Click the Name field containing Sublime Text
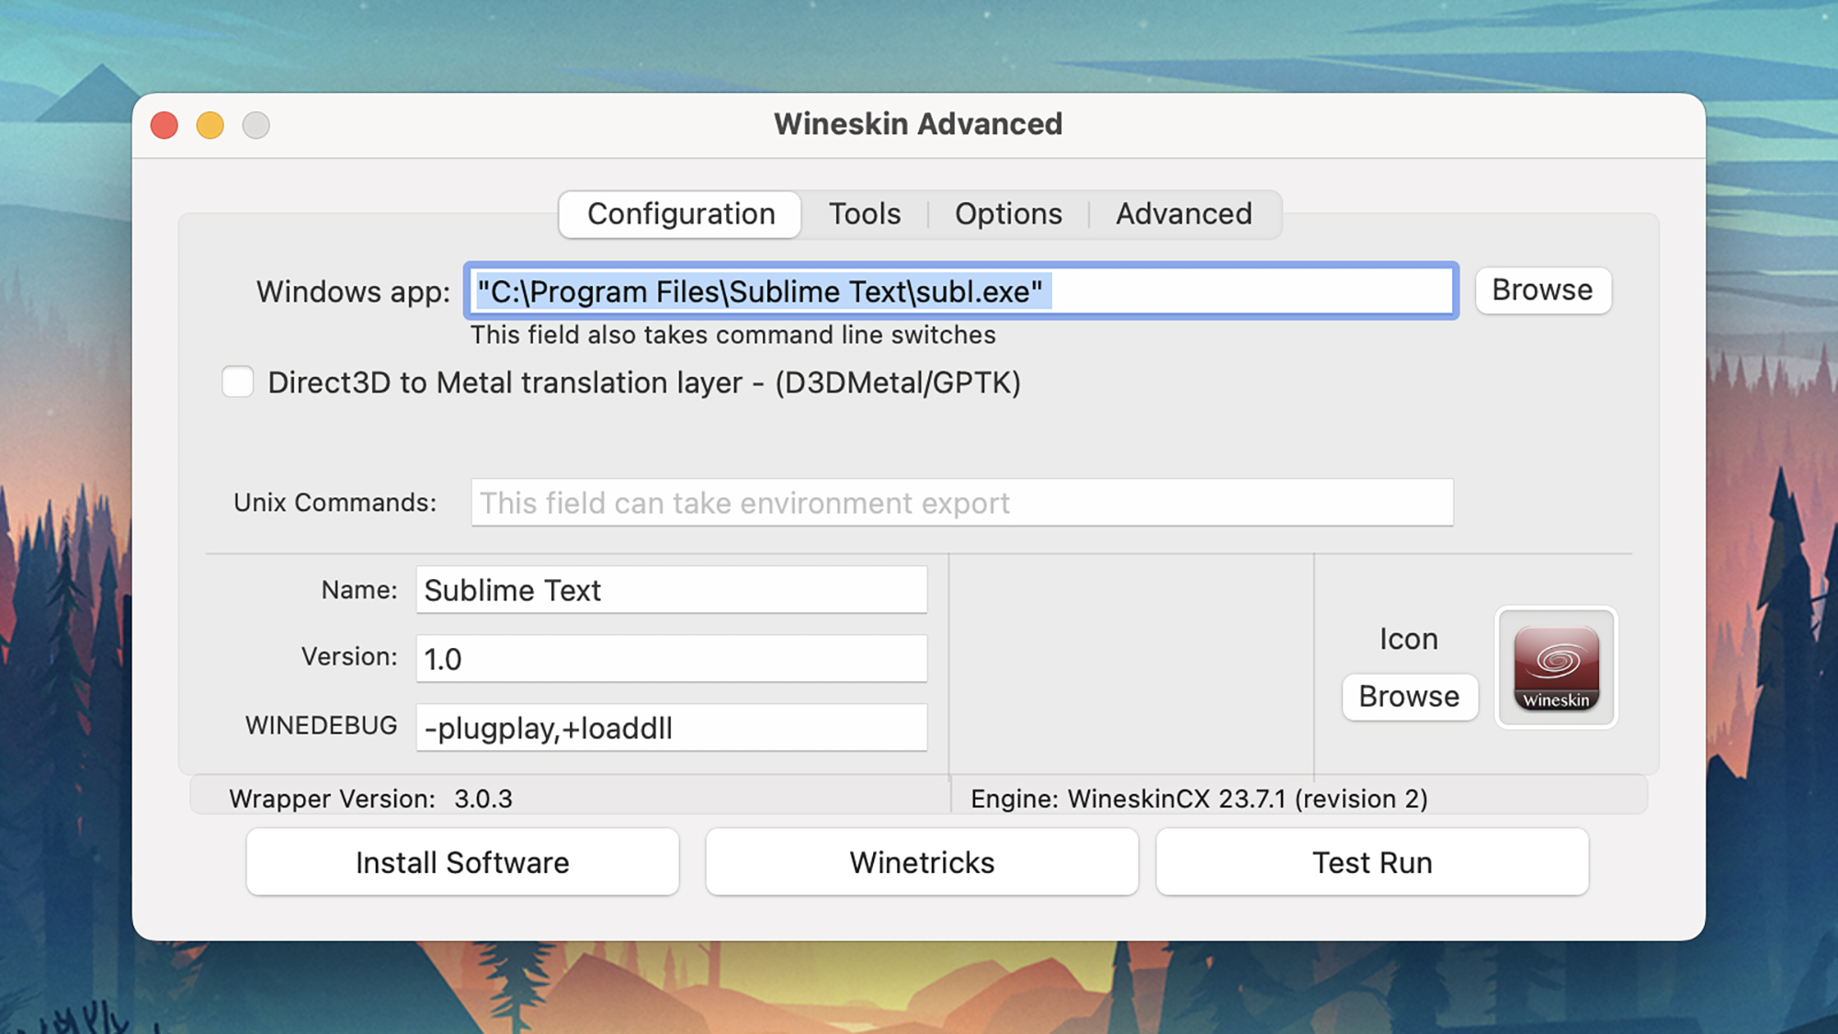This screenshot has height=1034, width=1838. click(x=672, y=590)
